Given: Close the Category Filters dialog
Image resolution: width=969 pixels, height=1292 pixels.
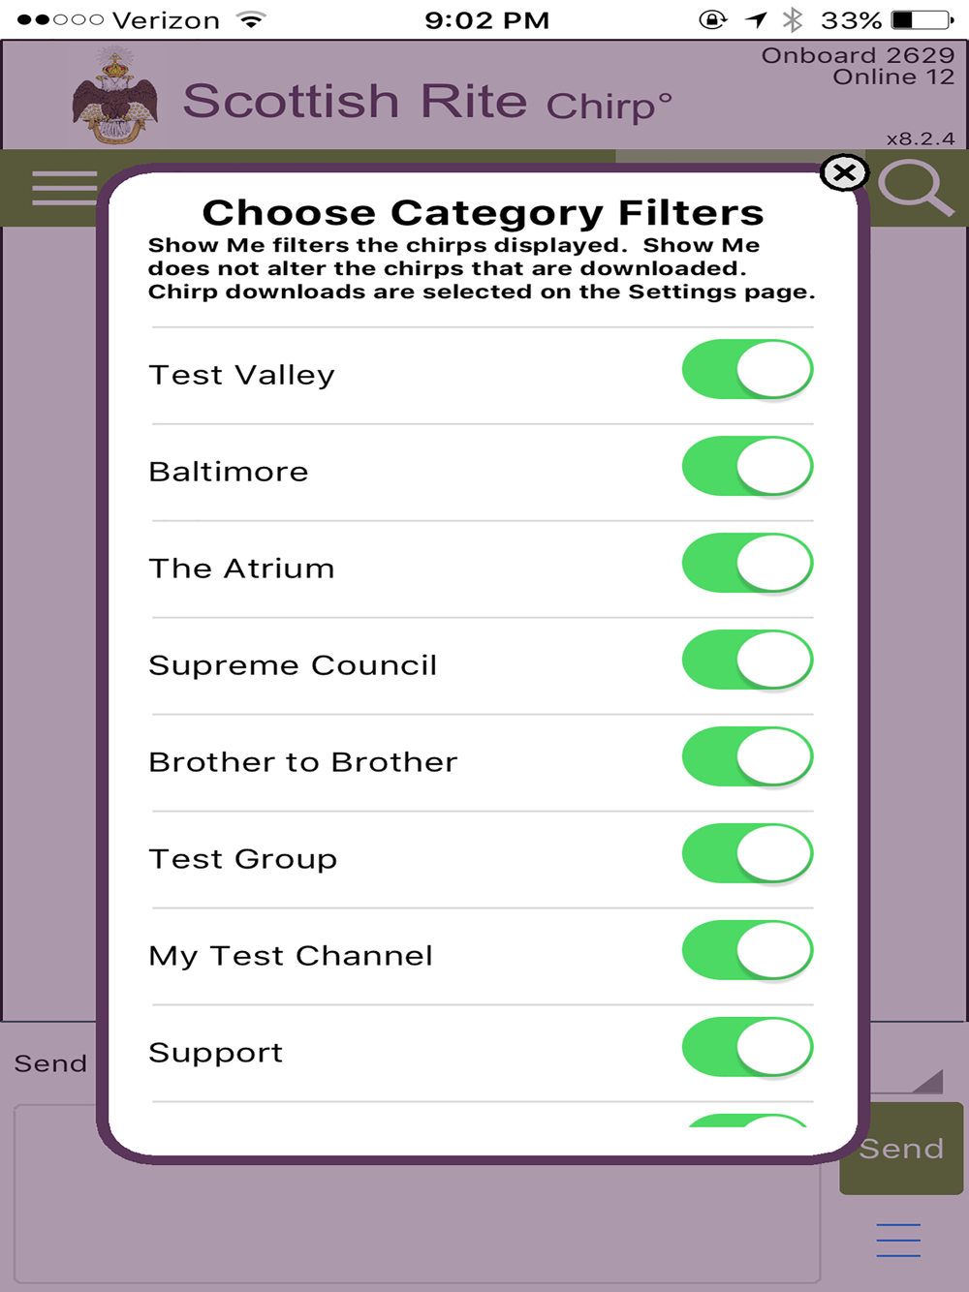Looking at the screenshot, I should (x=844, y=173).
